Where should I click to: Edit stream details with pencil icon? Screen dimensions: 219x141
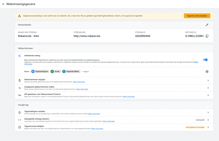[207, 25]
